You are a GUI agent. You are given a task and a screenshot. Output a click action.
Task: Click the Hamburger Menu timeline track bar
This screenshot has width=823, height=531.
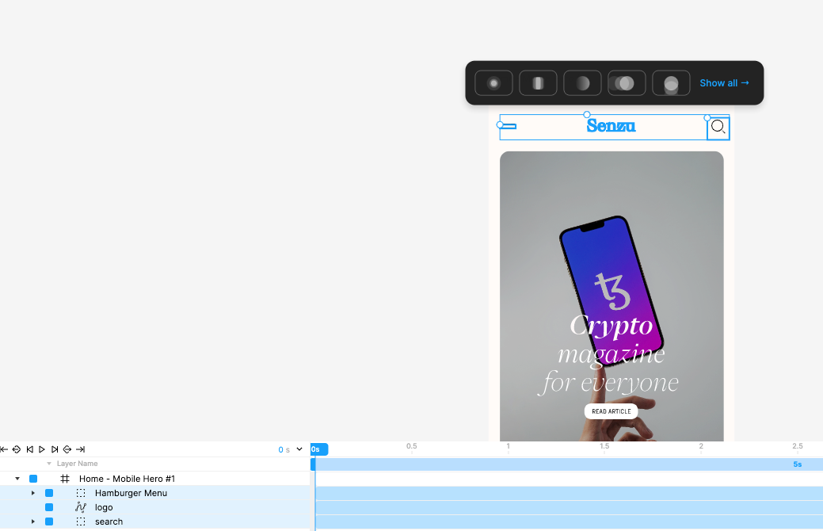tap(569, 493)
